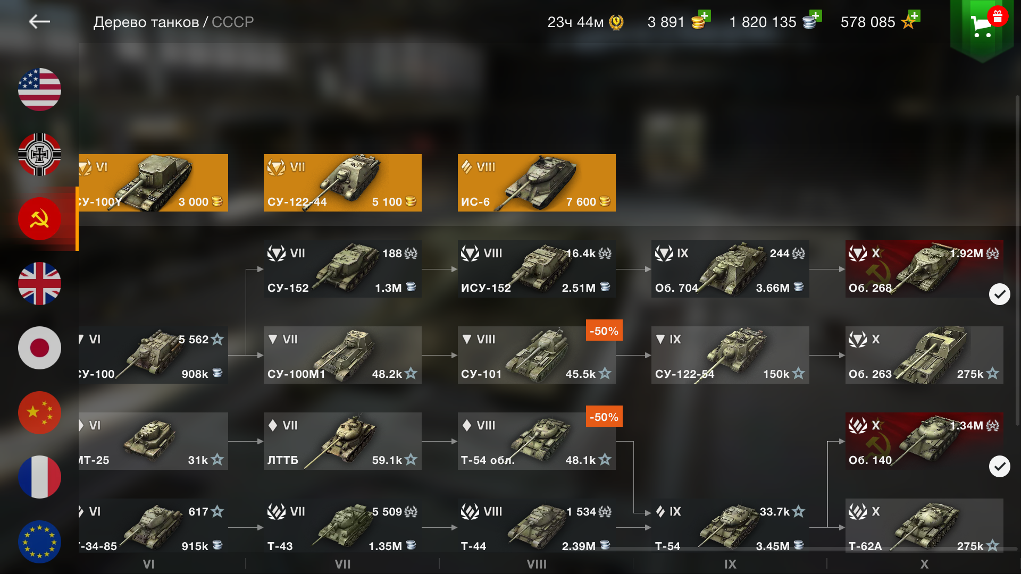Open premium tank ИС-6 for 7 600 gold
Image resolution: width=1021 pixels, height=574 pixels.
pos(537,183)
